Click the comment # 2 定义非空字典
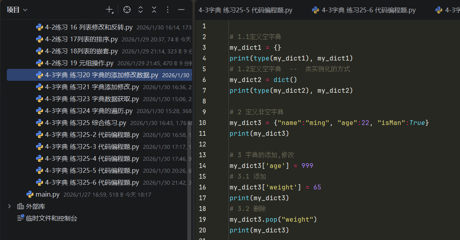 point(256,112)
